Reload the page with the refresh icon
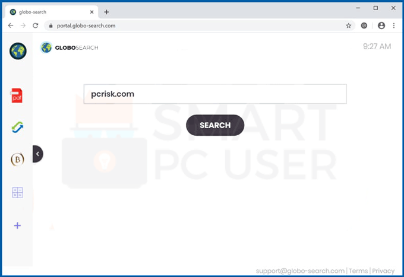The image size is (404, 277). tap(36, 26)
